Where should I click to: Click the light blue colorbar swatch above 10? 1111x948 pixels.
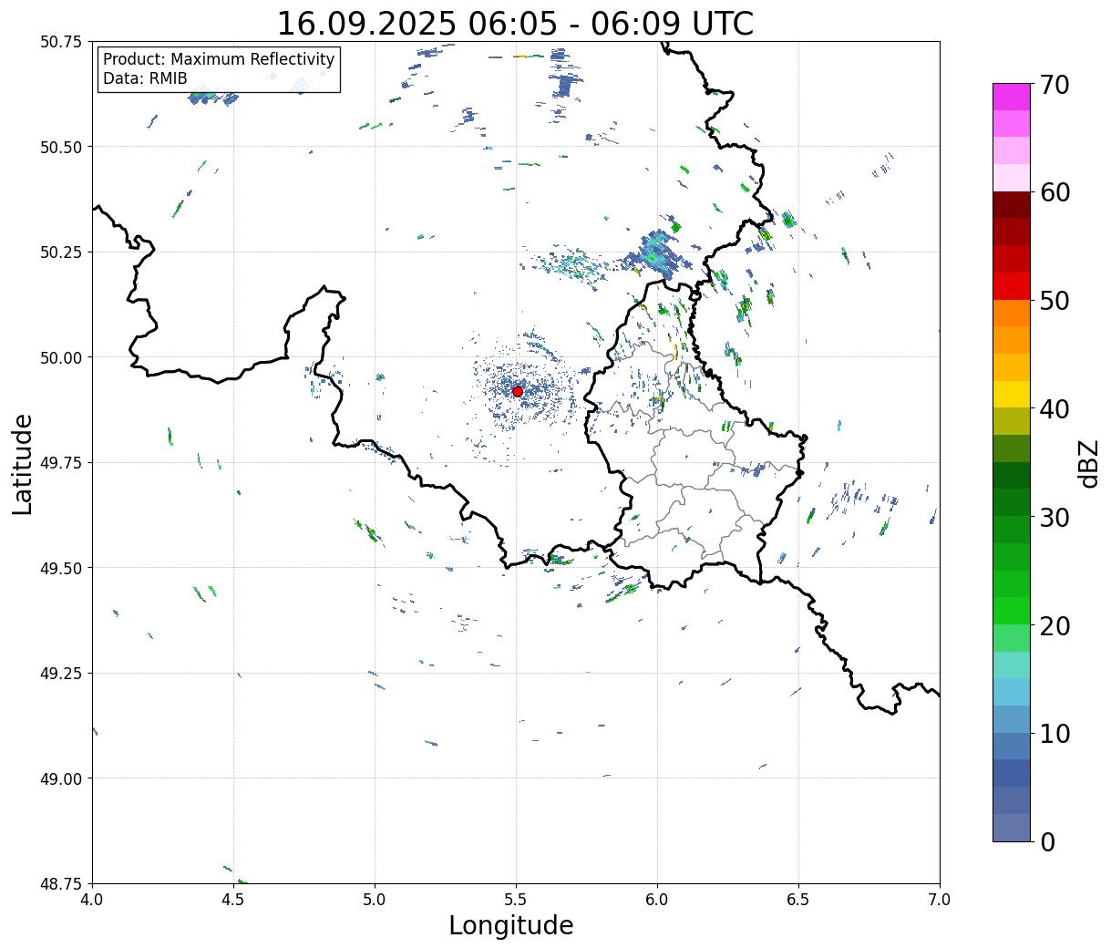click(x=1012, y=719)
